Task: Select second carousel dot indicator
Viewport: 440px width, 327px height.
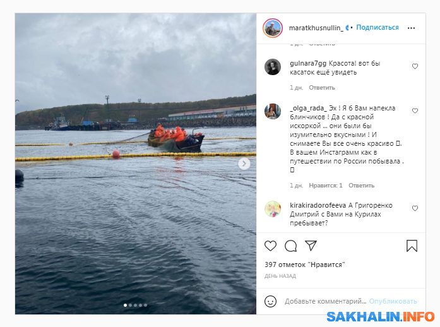Action: (x=130, y=306)
